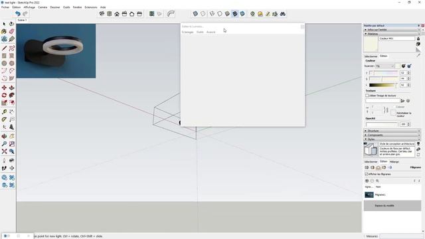Adjust the T hue slider

pyautogui.click(x=384, y=72)
